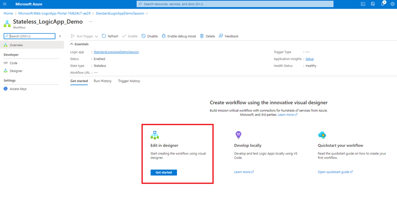Viewport: 397px width, 220px height.
Task: Focus the sidebar Search (Ctrl+/) field
Action: coord(29,36)
